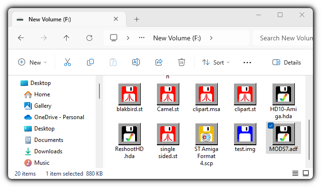321x187 pixels.
Task: Close the New Volume (F:) tab
Action: 116,19
